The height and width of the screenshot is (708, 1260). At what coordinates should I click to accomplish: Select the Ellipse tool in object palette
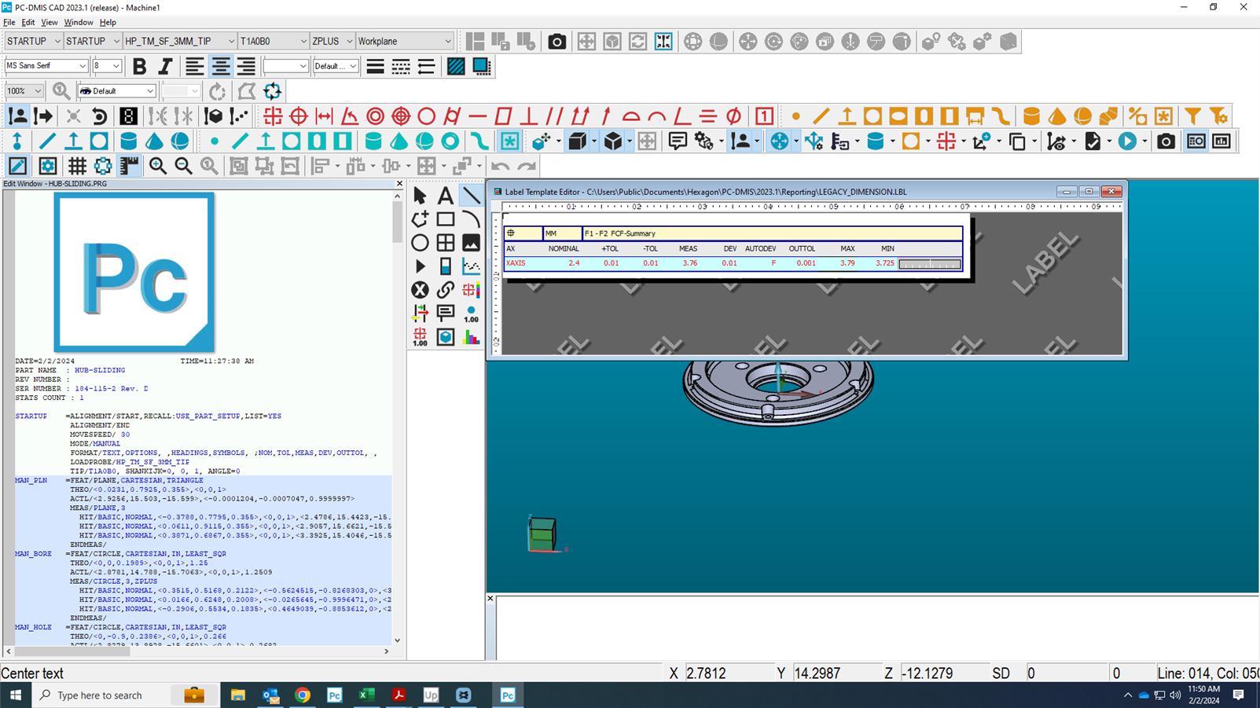[420, 243]
